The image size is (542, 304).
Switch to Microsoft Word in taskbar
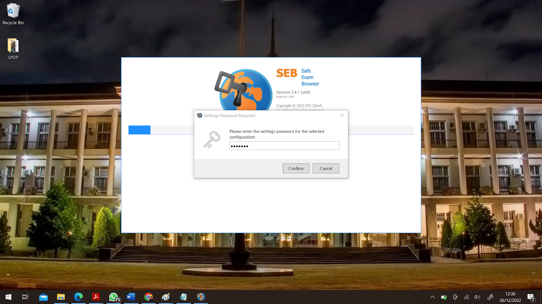point(131,297)
